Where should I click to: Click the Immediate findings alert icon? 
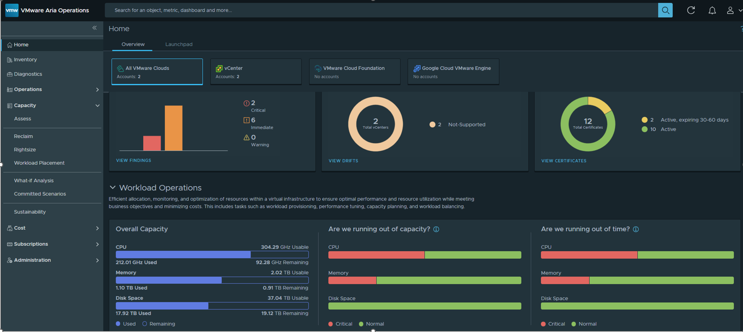[x=246, y=120]
